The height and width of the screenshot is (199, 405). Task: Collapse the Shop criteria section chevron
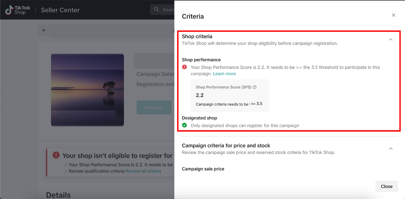391,40
